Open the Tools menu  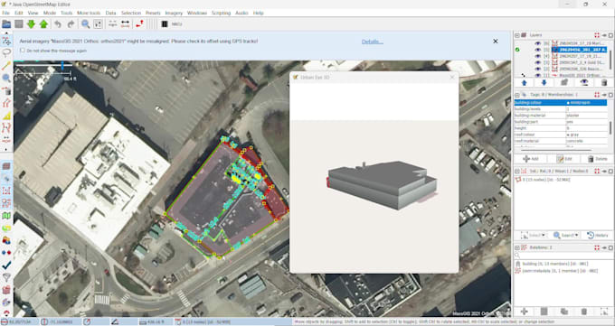pos(66,13)
